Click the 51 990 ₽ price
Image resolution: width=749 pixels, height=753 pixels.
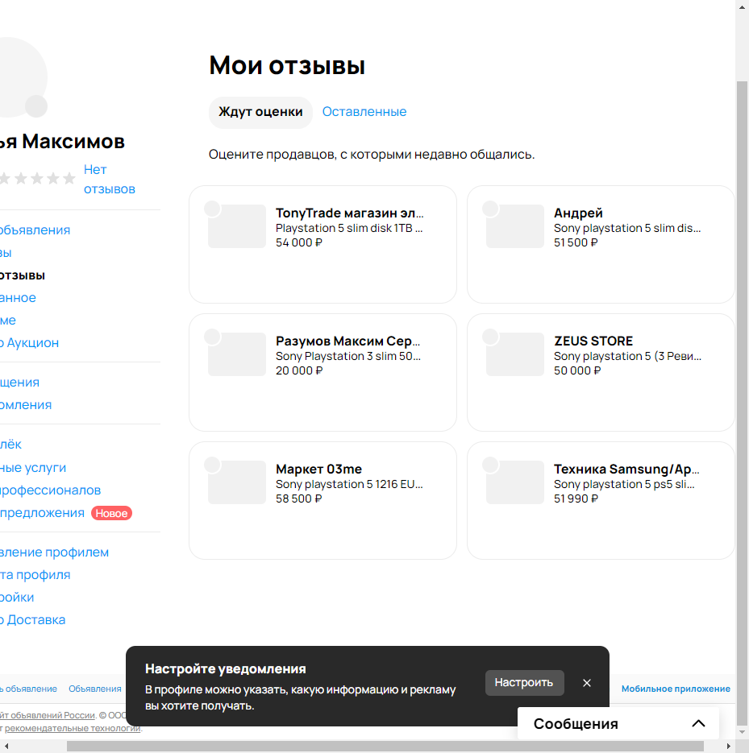576,499
